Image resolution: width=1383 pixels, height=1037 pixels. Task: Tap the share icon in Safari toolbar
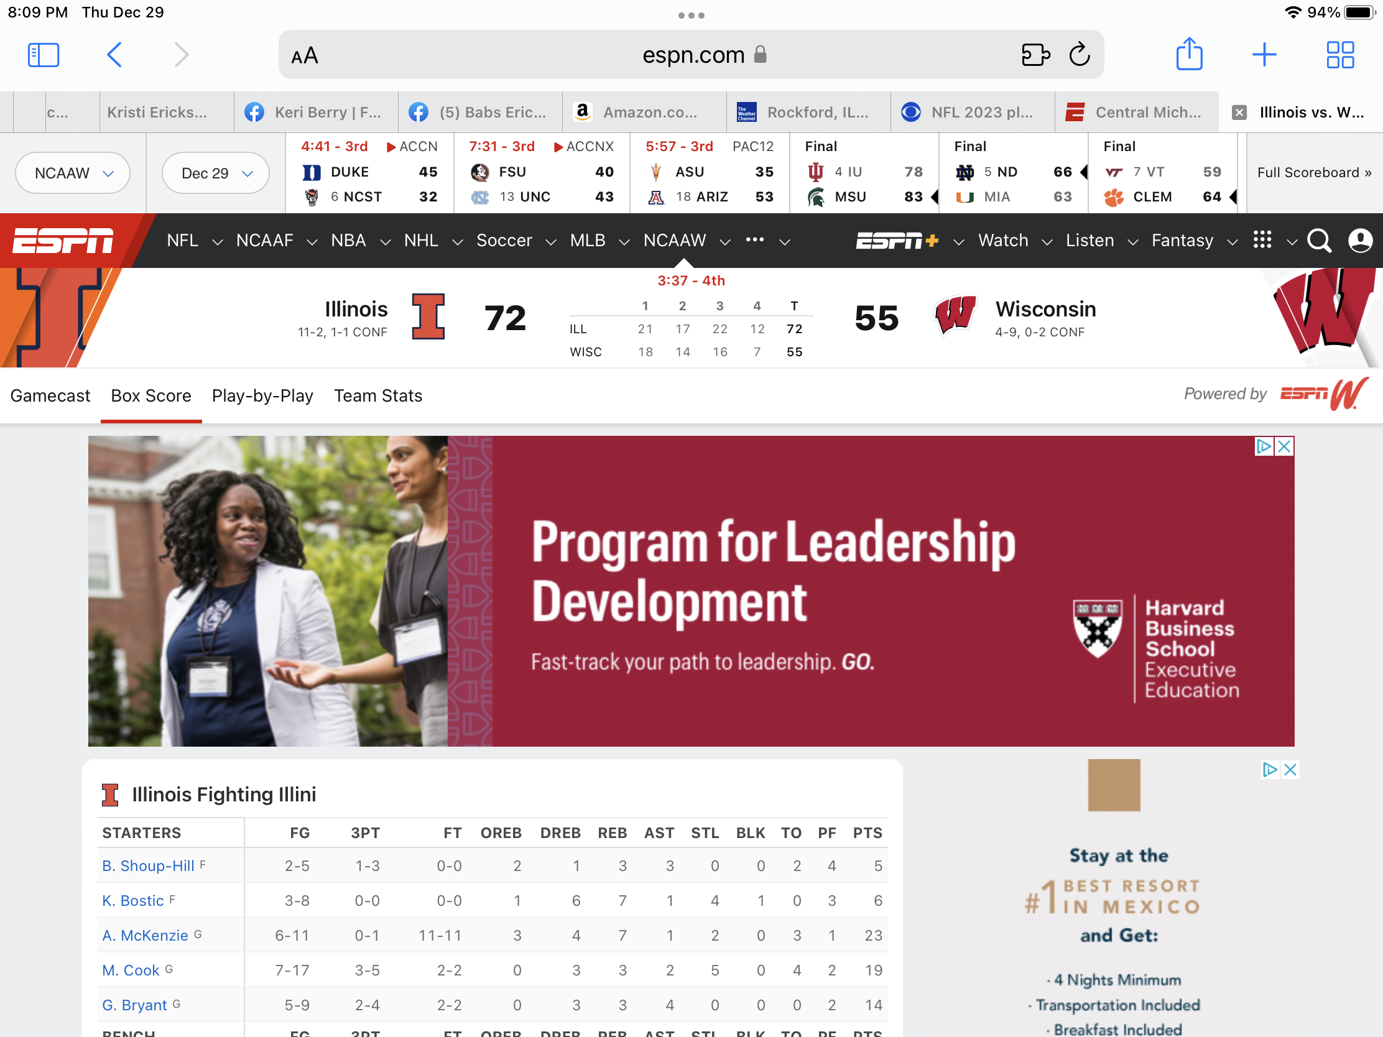tap(1188, 54)
